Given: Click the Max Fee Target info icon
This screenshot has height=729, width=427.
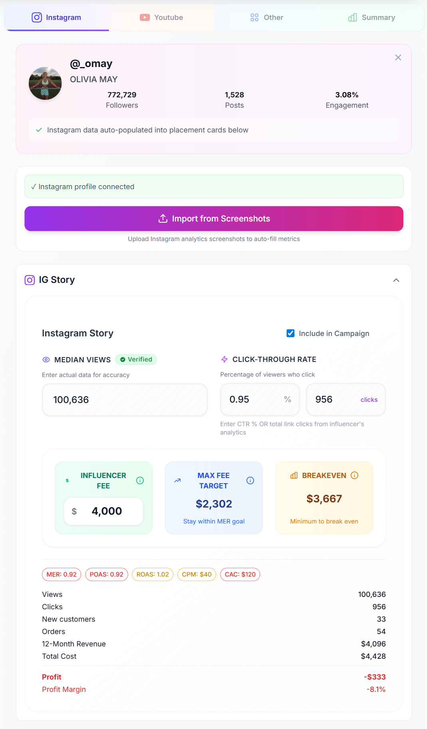Looking at the screenshot, I should point(250,480).
